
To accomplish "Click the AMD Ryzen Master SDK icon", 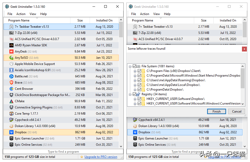I will [11, 45].
